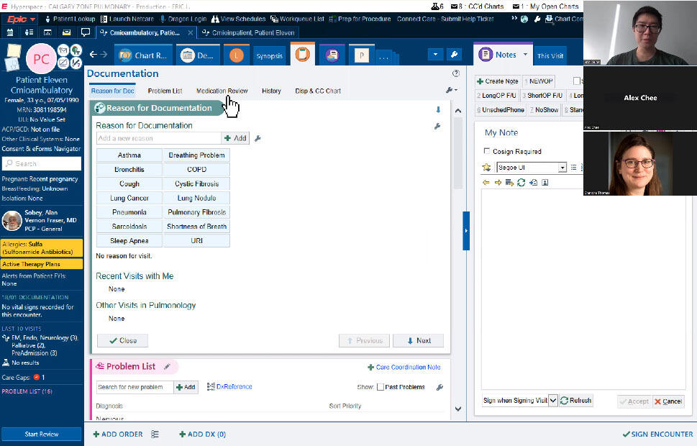The width and height of the screenshot is (697, 446).
Task: Click the star SmartPhrase icon in My Note
Action: click(x=487, y=168)
